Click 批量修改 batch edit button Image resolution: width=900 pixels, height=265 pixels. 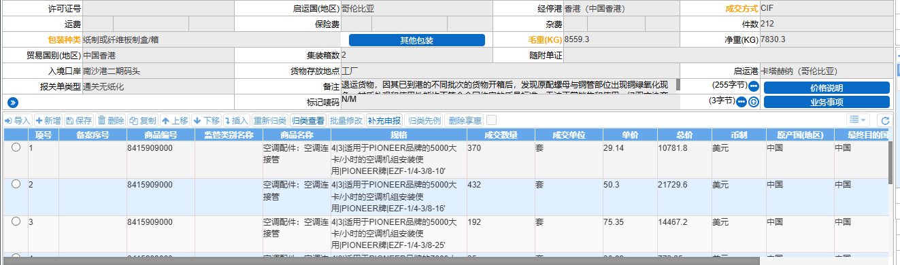(x=346, y=120)
